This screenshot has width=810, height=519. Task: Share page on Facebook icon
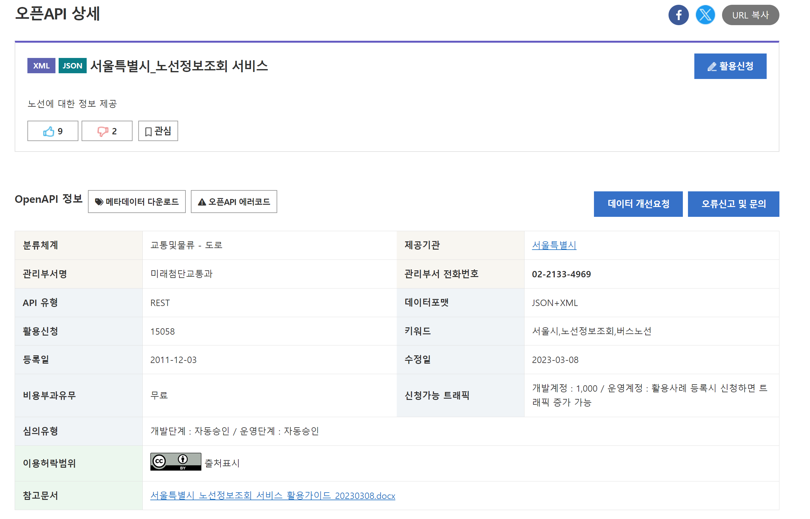tap(678, 15)
